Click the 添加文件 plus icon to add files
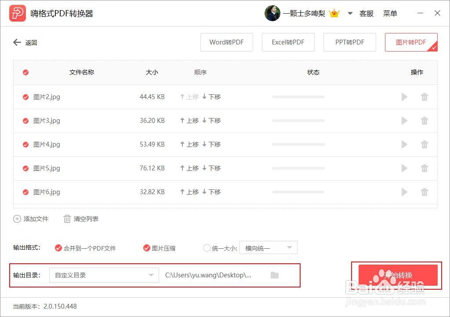The height and width of the screenshot is (317, 450). [17, 219]
